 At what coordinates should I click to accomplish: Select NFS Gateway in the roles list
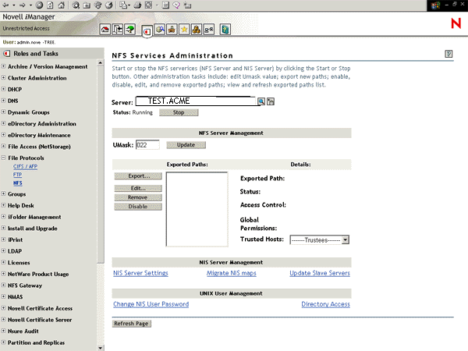[25, 285]
